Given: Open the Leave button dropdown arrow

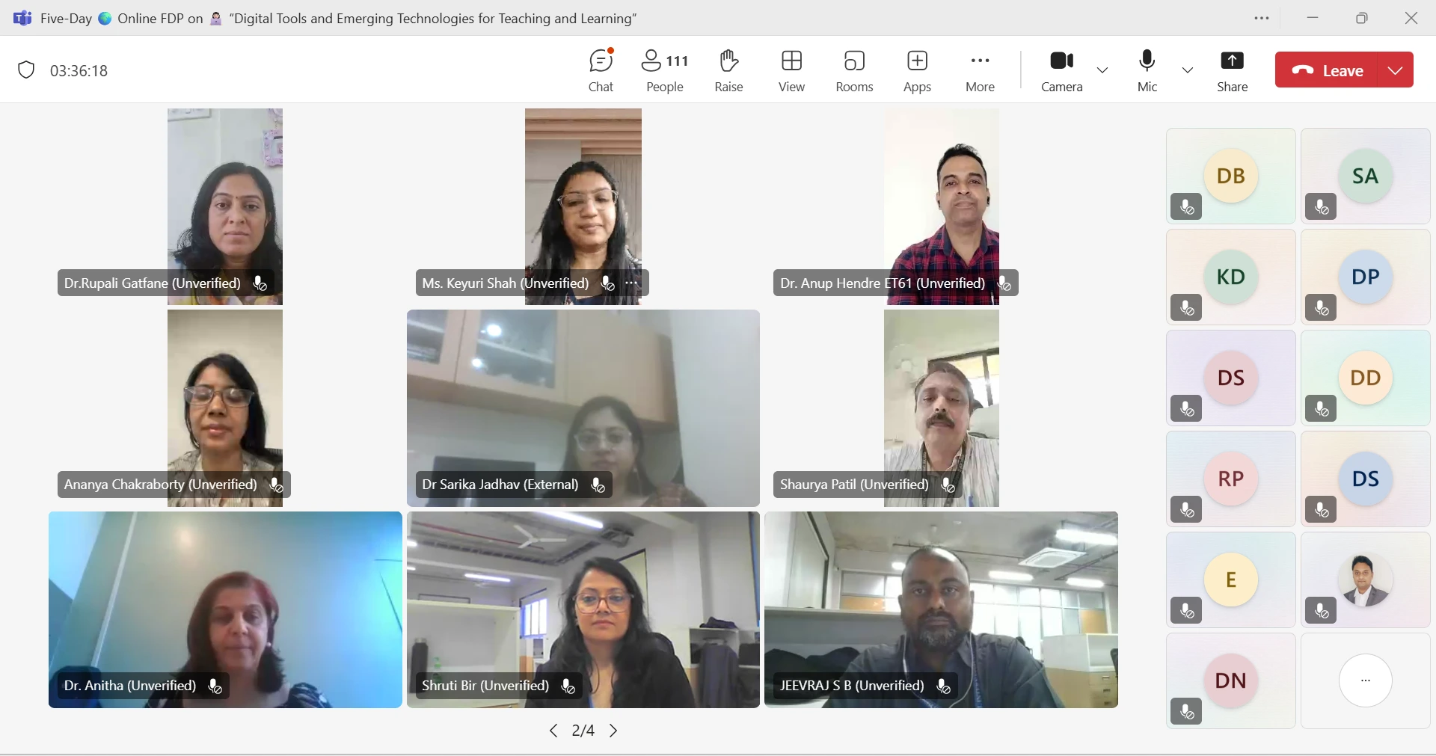Looking at the screenshot, I should pyautogui.click(x=1396, y=70).
